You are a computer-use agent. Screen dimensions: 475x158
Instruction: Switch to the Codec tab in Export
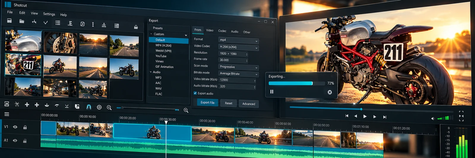click(x=222, y=31)
